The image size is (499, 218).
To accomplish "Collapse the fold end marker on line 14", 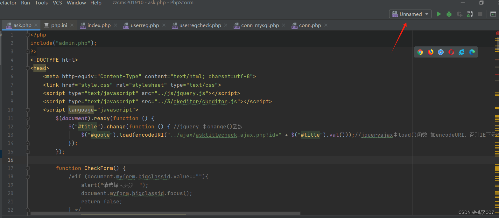I will 28,143.
